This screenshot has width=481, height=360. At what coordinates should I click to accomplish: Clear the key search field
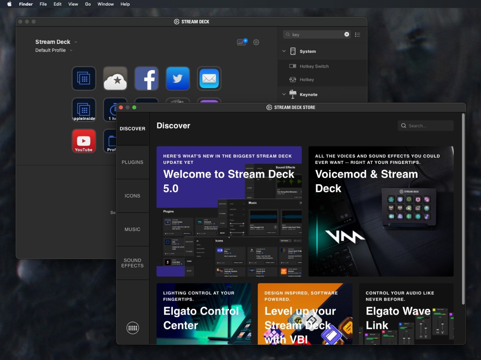(346, 34)
